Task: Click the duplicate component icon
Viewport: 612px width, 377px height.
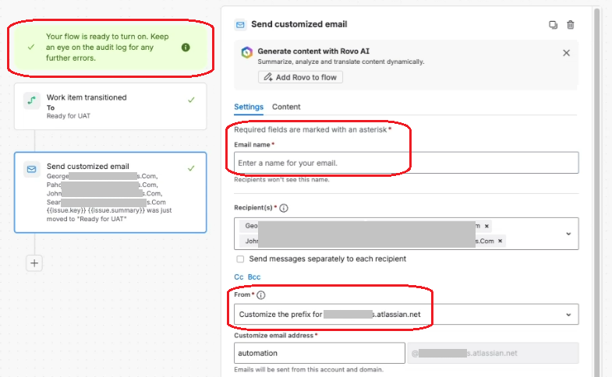Action: pos(553,25)
